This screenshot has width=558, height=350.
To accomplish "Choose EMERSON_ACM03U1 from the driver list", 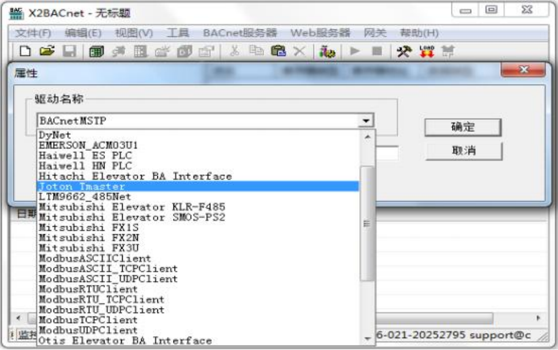I will point(198,145).
